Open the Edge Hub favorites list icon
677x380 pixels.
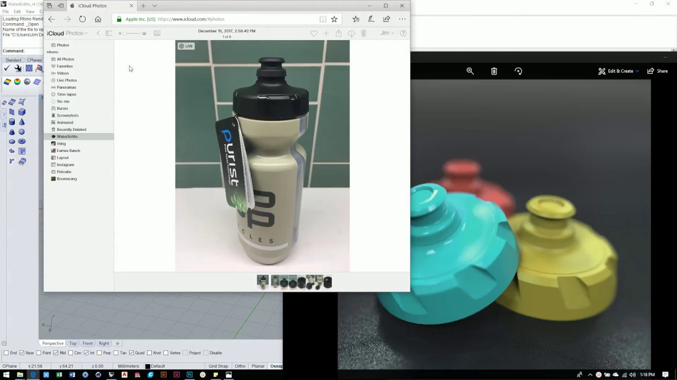pyautogui.click(x=356, y=19)
